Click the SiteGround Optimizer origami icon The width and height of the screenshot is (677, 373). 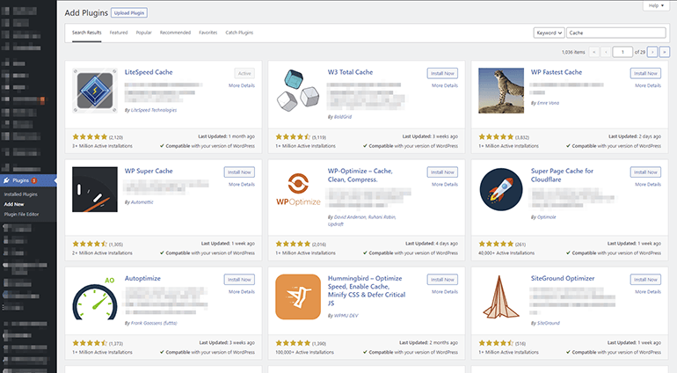pos(502,296)
